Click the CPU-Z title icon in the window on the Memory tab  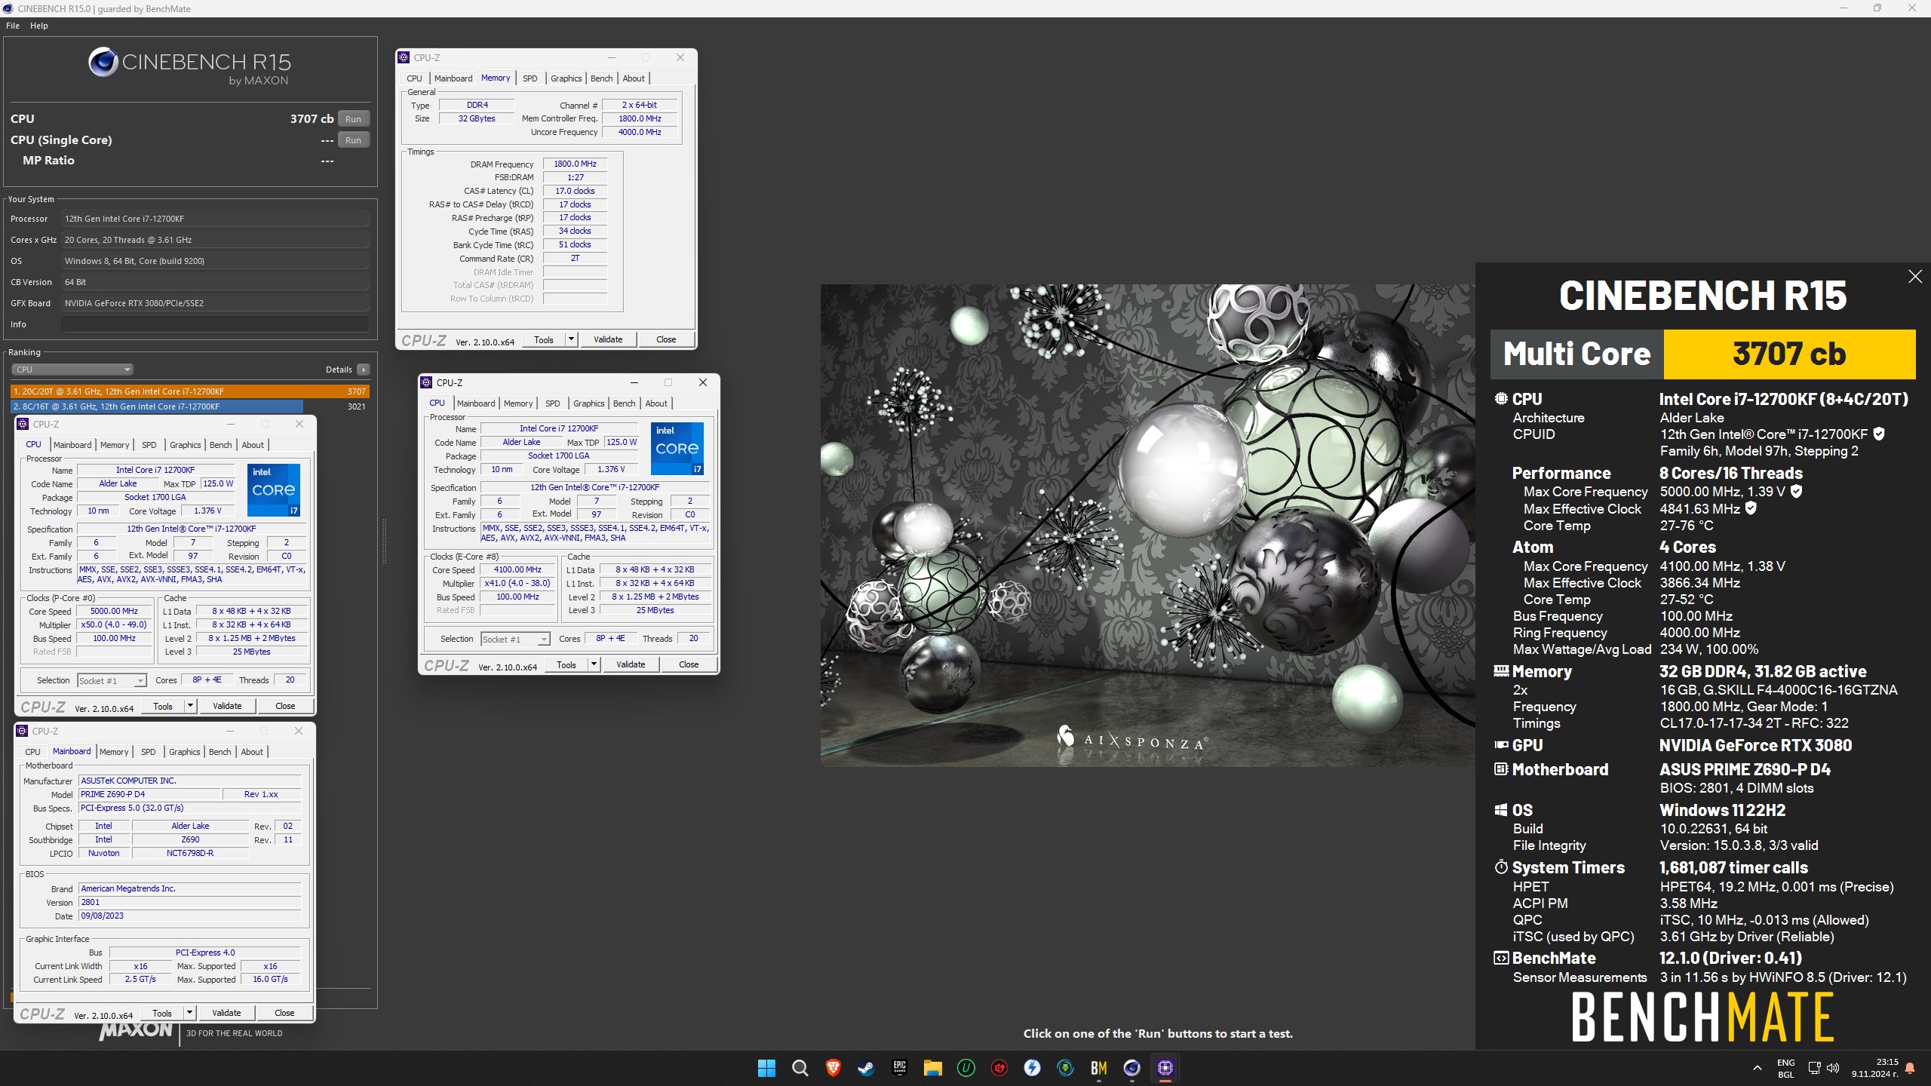point(404,57)
